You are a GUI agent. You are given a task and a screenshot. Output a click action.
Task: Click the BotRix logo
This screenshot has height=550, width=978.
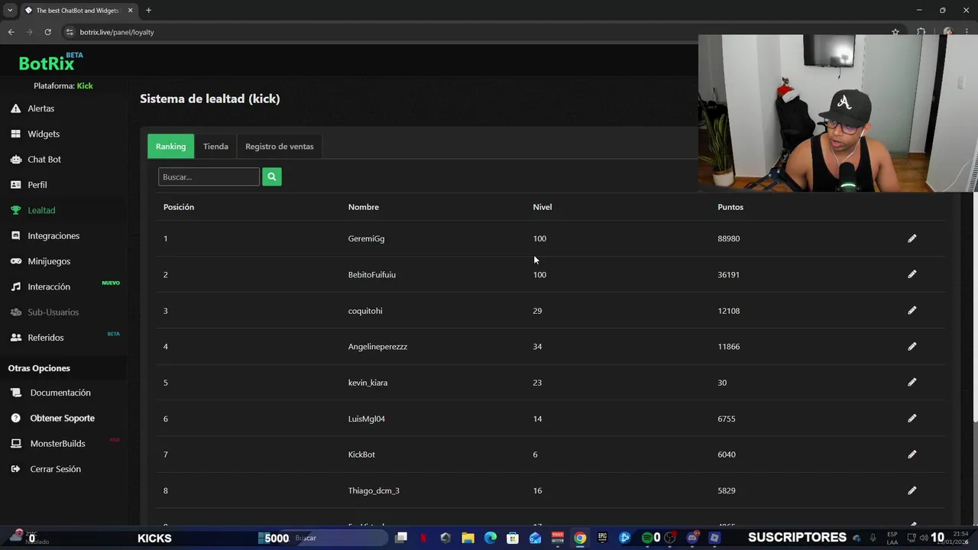click(x=50, y=62)
